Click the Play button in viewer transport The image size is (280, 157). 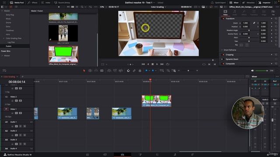(x=157, y=64)
